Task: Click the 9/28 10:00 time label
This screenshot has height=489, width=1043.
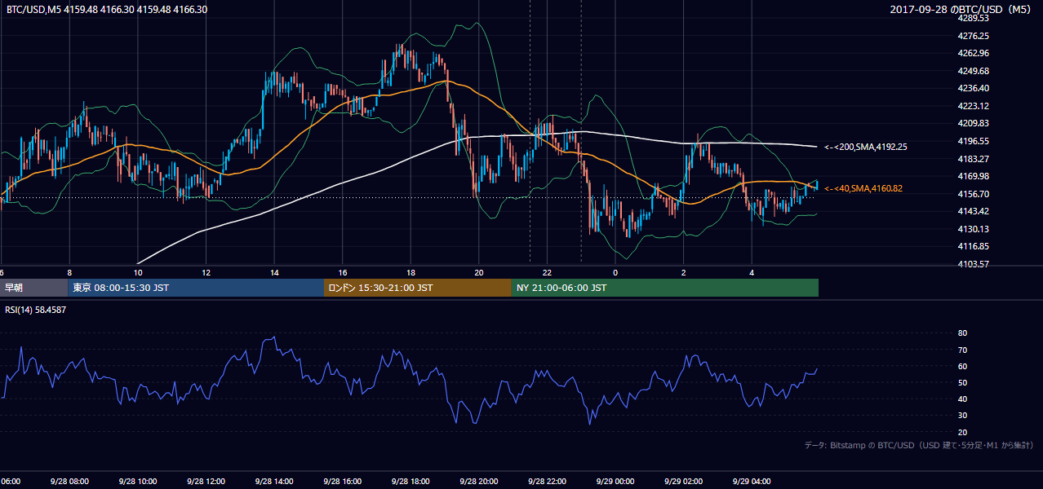Action: tap(137, 482)
